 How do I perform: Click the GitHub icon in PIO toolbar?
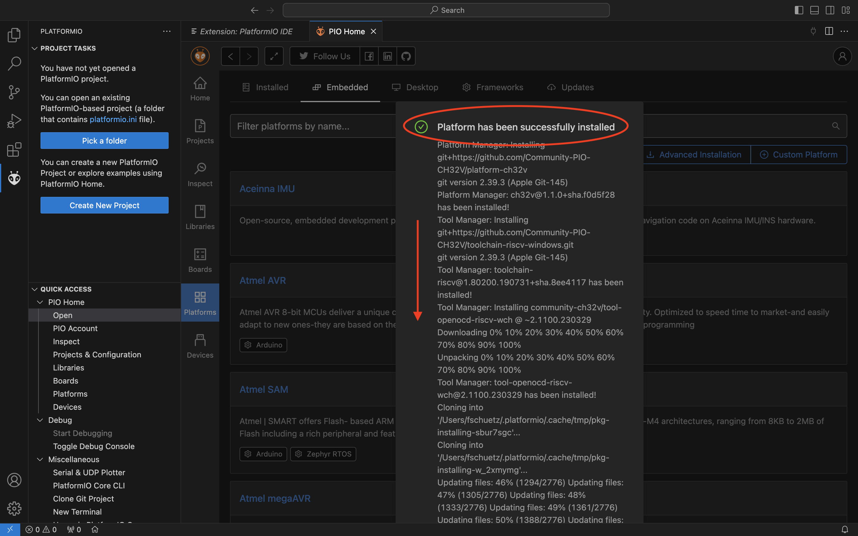[x=405, y=56]
